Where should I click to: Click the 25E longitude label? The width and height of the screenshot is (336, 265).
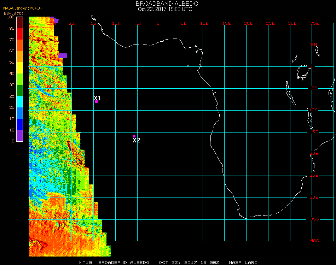[270, 23]
